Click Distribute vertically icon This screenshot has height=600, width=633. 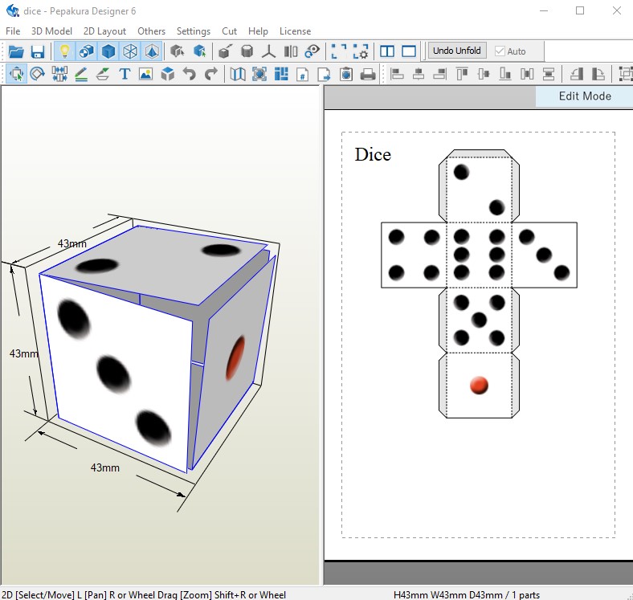pyautogui.click(x=549, y=74)
